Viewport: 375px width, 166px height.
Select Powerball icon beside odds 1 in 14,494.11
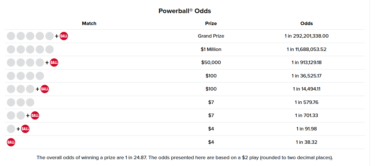pos(45,89)
